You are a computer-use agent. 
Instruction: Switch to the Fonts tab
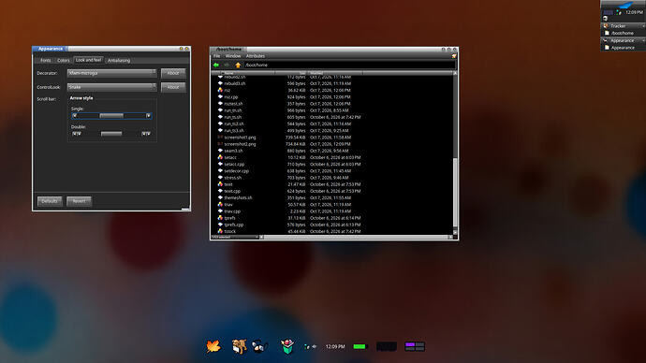coord(45,60)
